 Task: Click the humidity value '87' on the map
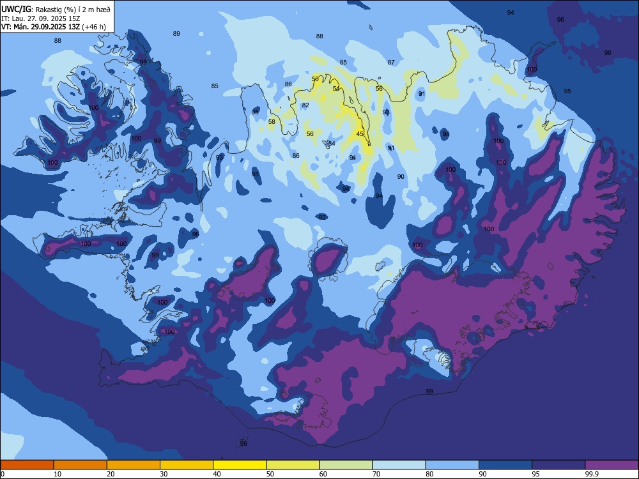tap(391, 63)
